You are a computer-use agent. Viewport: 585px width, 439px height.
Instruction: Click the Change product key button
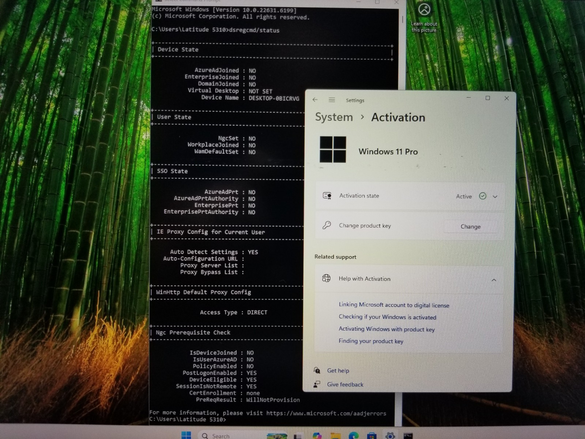pos(471,226)
